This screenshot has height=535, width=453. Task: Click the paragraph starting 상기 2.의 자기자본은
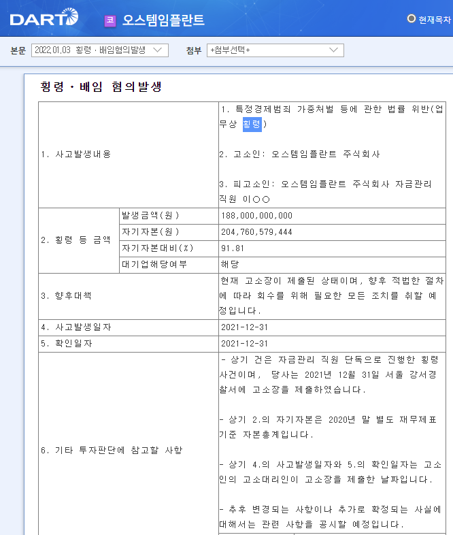click(x=329, y=427)
